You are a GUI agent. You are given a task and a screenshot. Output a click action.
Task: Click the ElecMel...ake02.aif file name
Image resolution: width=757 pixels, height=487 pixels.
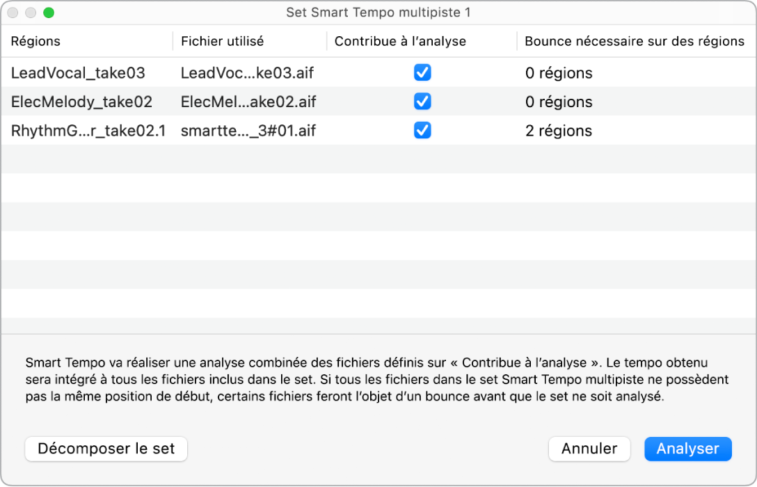coord(248,102)
